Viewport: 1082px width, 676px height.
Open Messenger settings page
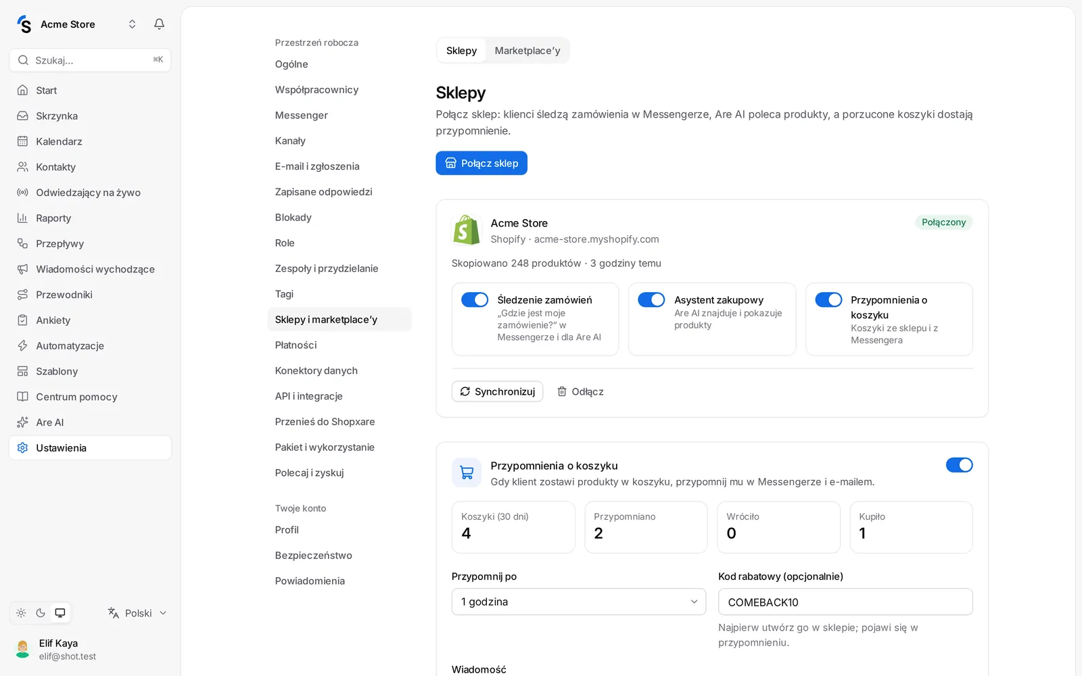(x=339, y=116)
